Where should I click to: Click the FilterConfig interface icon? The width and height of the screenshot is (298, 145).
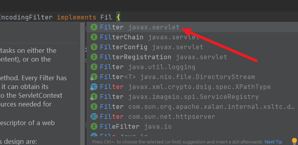click(x=94, y=47)
